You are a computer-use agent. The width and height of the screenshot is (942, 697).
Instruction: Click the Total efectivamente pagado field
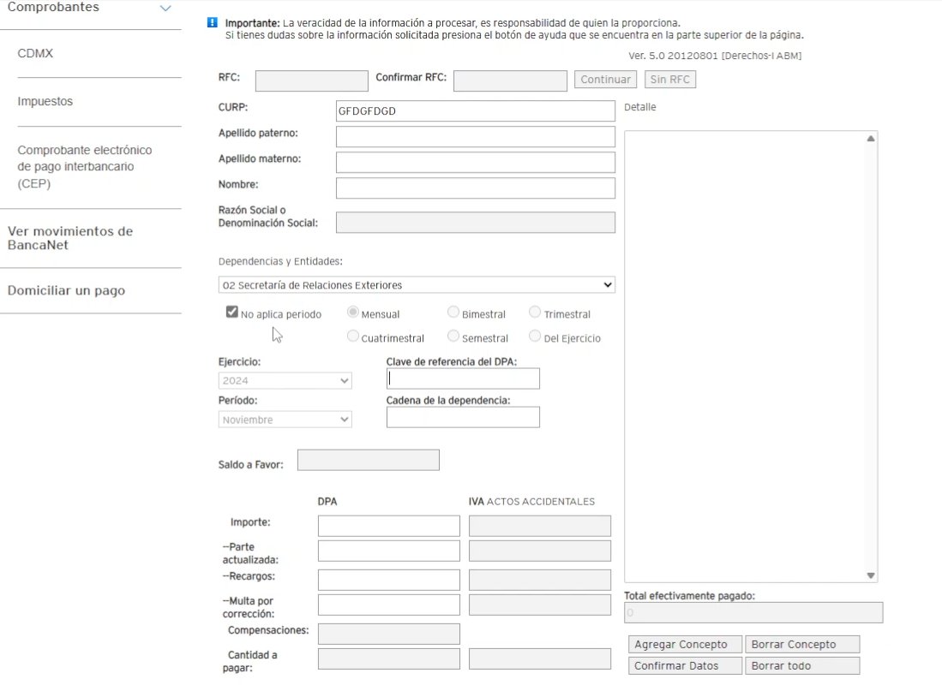[753, 612]
